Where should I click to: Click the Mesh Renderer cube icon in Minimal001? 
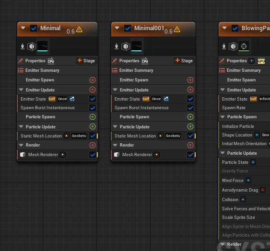pyautogui.click(x=117, y=155)
